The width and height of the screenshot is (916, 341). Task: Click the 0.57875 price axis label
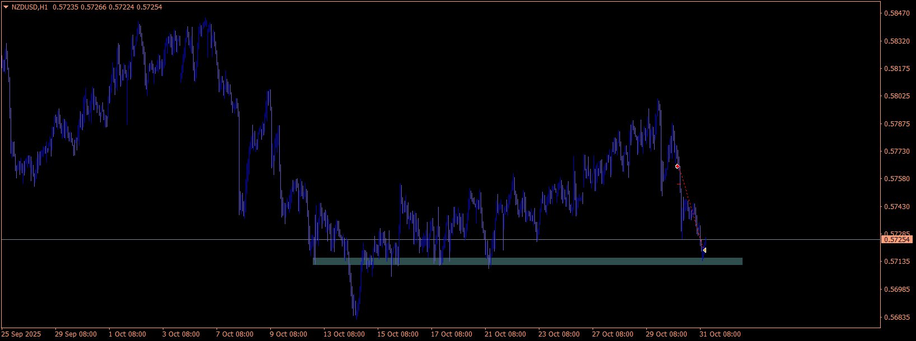[896, 124]
